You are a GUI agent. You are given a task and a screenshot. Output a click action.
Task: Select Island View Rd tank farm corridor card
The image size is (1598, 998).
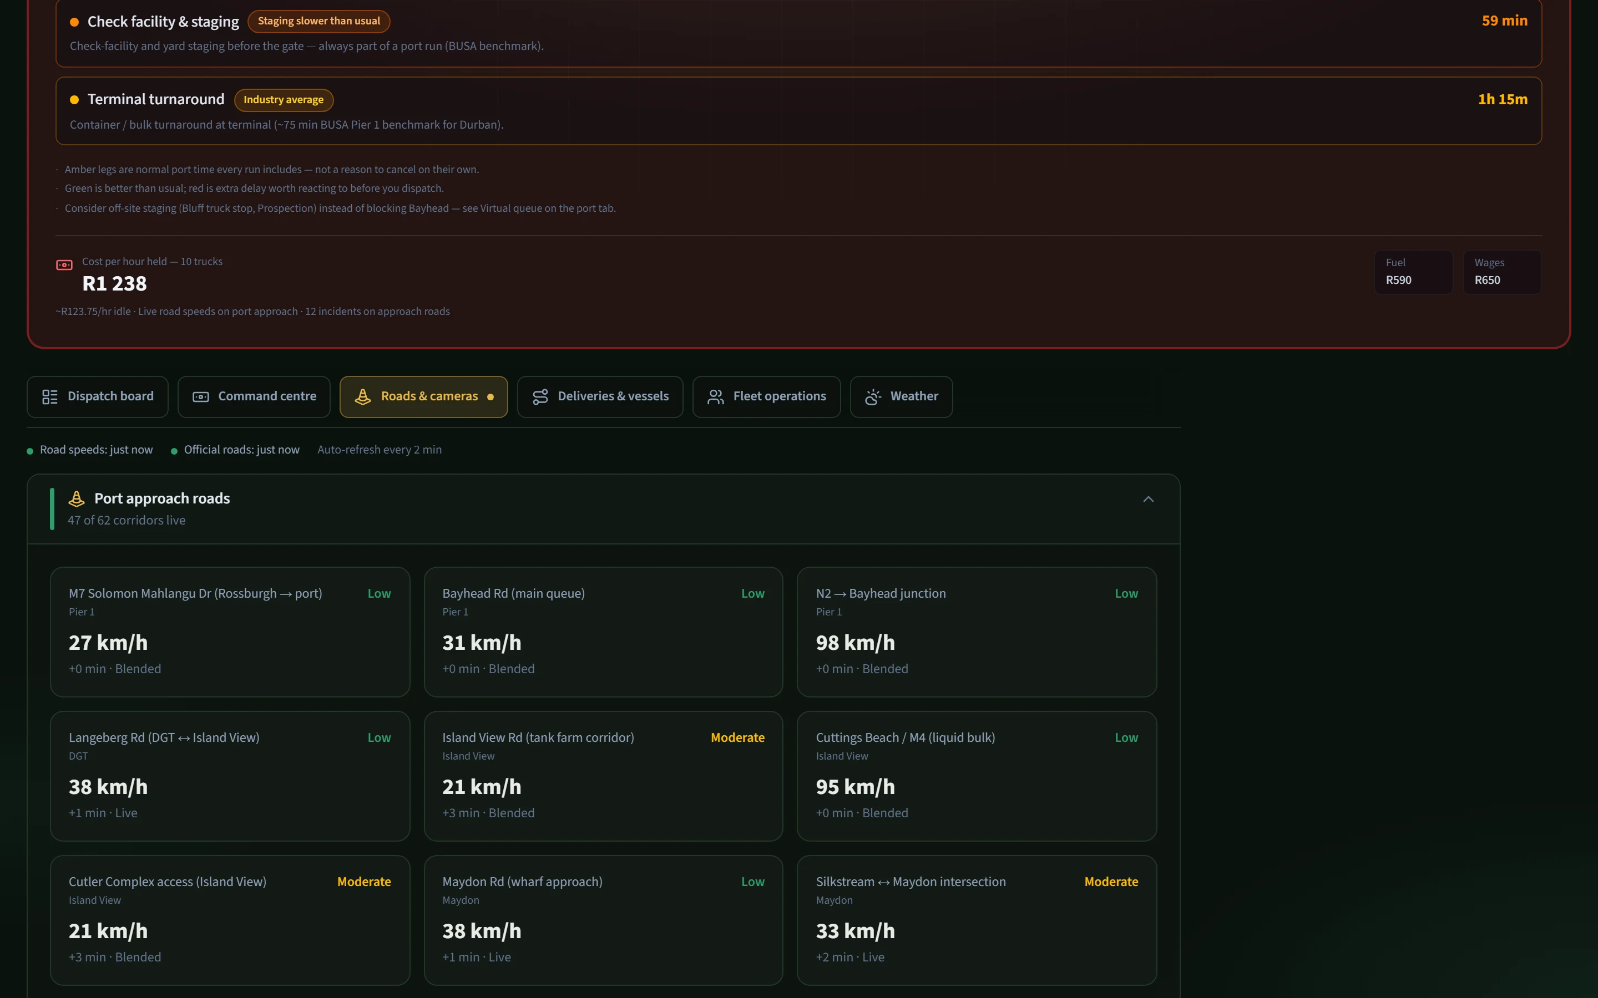[x=603, y=776]
